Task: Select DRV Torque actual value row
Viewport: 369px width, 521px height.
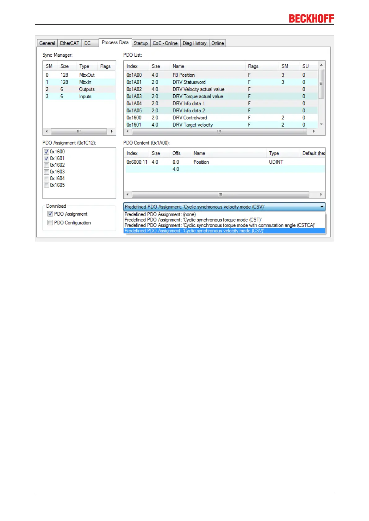Action: pyautogui.click(x=221, y=96)
